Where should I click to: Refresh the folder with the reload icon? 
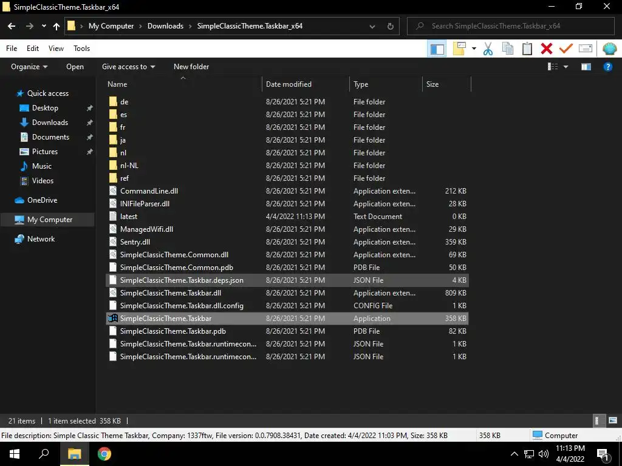[391, 26]
